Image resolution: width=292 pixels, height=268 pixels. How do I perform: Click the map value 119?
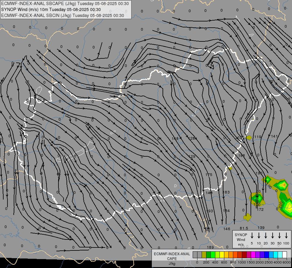point(258,137)
